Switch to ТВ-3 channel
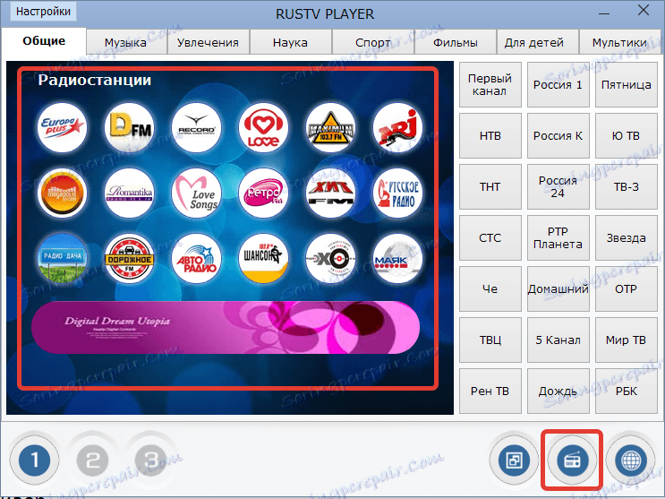 pos(626,186)
